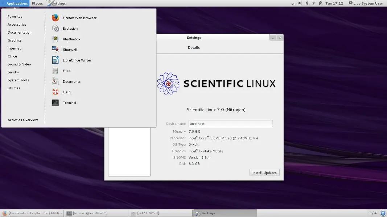Image resolution: width=387 pixels, height=217 pixels.
Task: Click the Graphics value Intel Ironlake Mobile
Action: click(x=206, y=151)
